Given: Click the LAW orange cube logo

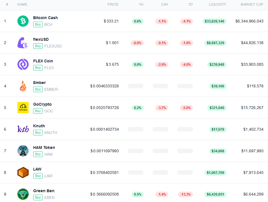Looking at the screenshot, I should (x=23, y=173).
